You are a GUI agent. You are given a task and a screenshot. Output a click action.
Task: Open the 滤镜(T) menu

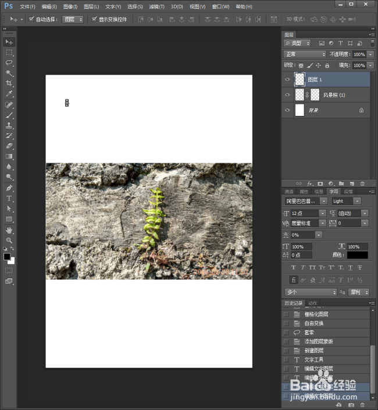[x=156, y=6]
